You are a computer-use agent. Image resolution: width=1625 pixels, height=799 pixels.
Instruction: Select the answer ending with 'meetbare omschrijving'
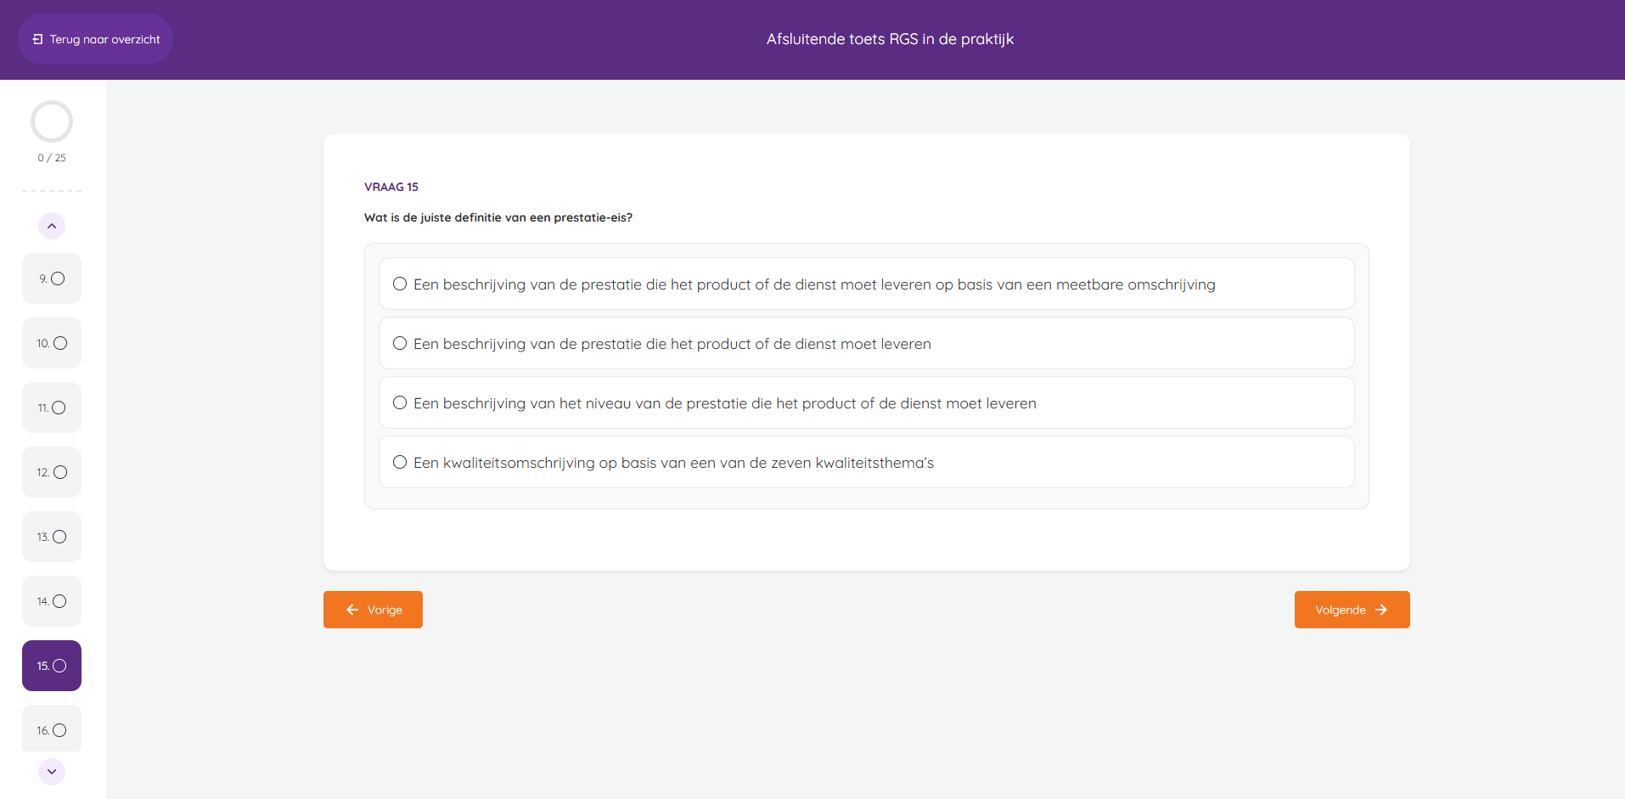click(866, 284)
